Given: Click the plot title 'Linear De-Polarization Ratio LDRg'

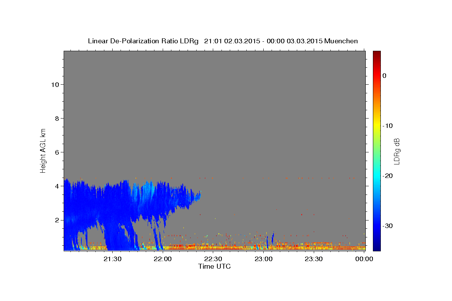Looking at the screenshot, I should click(143, 41).
